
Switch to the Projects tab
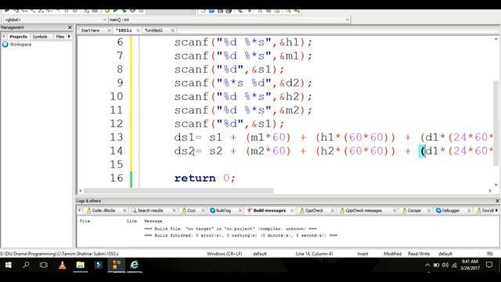[19, 37]
